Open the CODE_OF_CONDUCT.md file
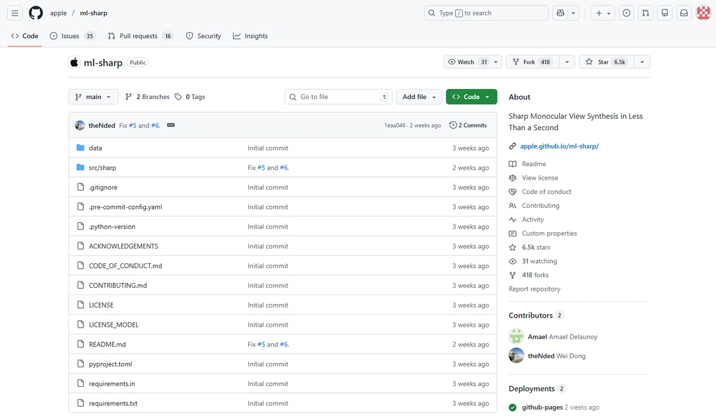The height and width of the screenshot is (418, 716). click(125, 266)
